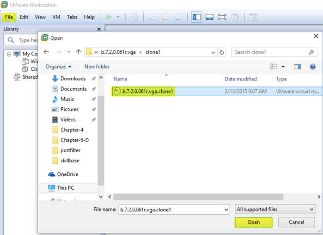
Task: Go back in the Open dialog
Action: [x=46, y=52]
